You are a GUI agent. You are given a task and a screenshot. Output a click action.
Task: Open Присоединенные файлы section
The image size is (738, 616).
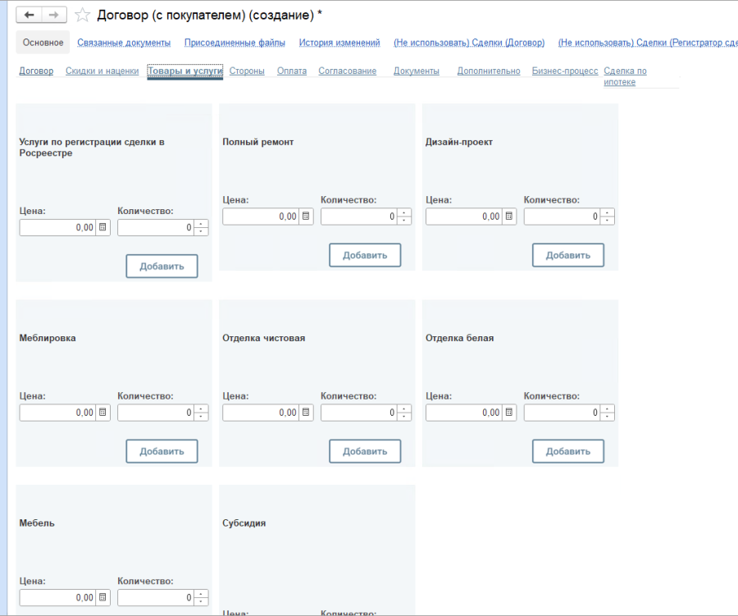click(x=235, y=43)
